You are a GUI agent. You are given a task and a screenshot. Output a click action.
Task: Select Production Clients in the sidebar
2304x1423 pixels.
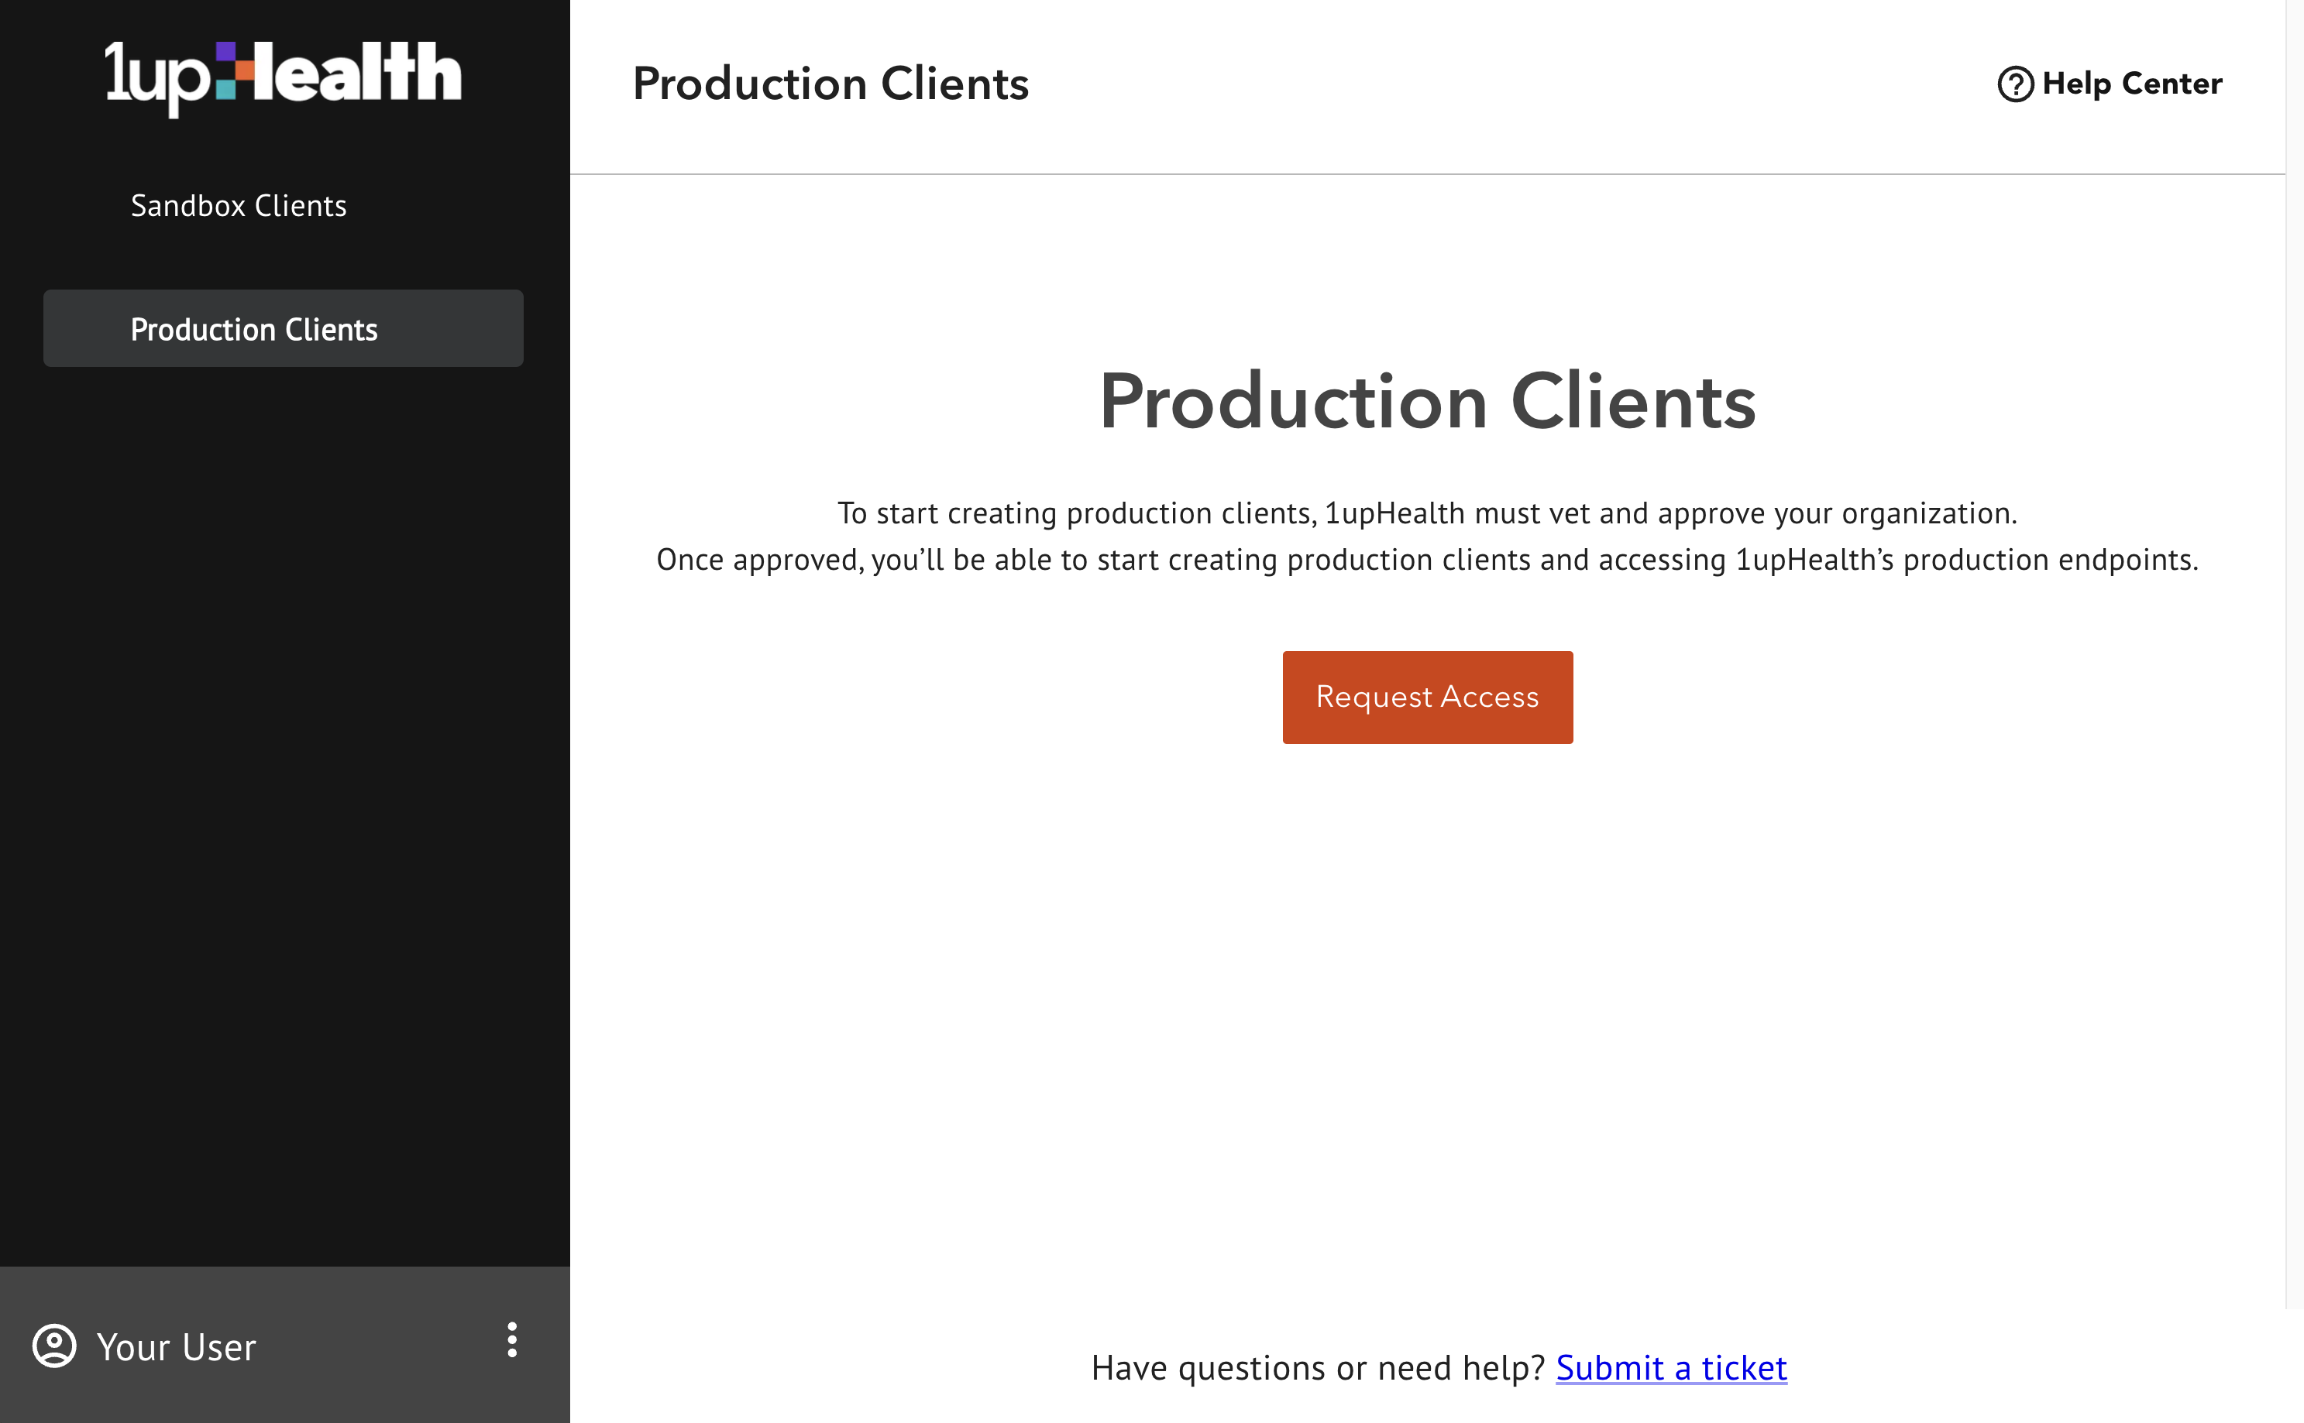284,328
